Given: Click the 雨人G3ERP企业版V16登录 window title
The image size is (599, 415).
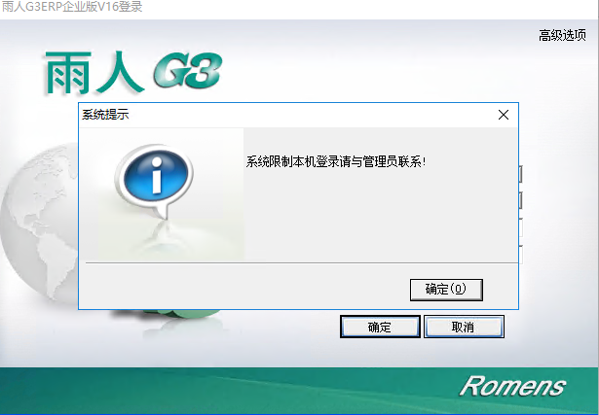Looking at the screenshot, I should (72, 7).
